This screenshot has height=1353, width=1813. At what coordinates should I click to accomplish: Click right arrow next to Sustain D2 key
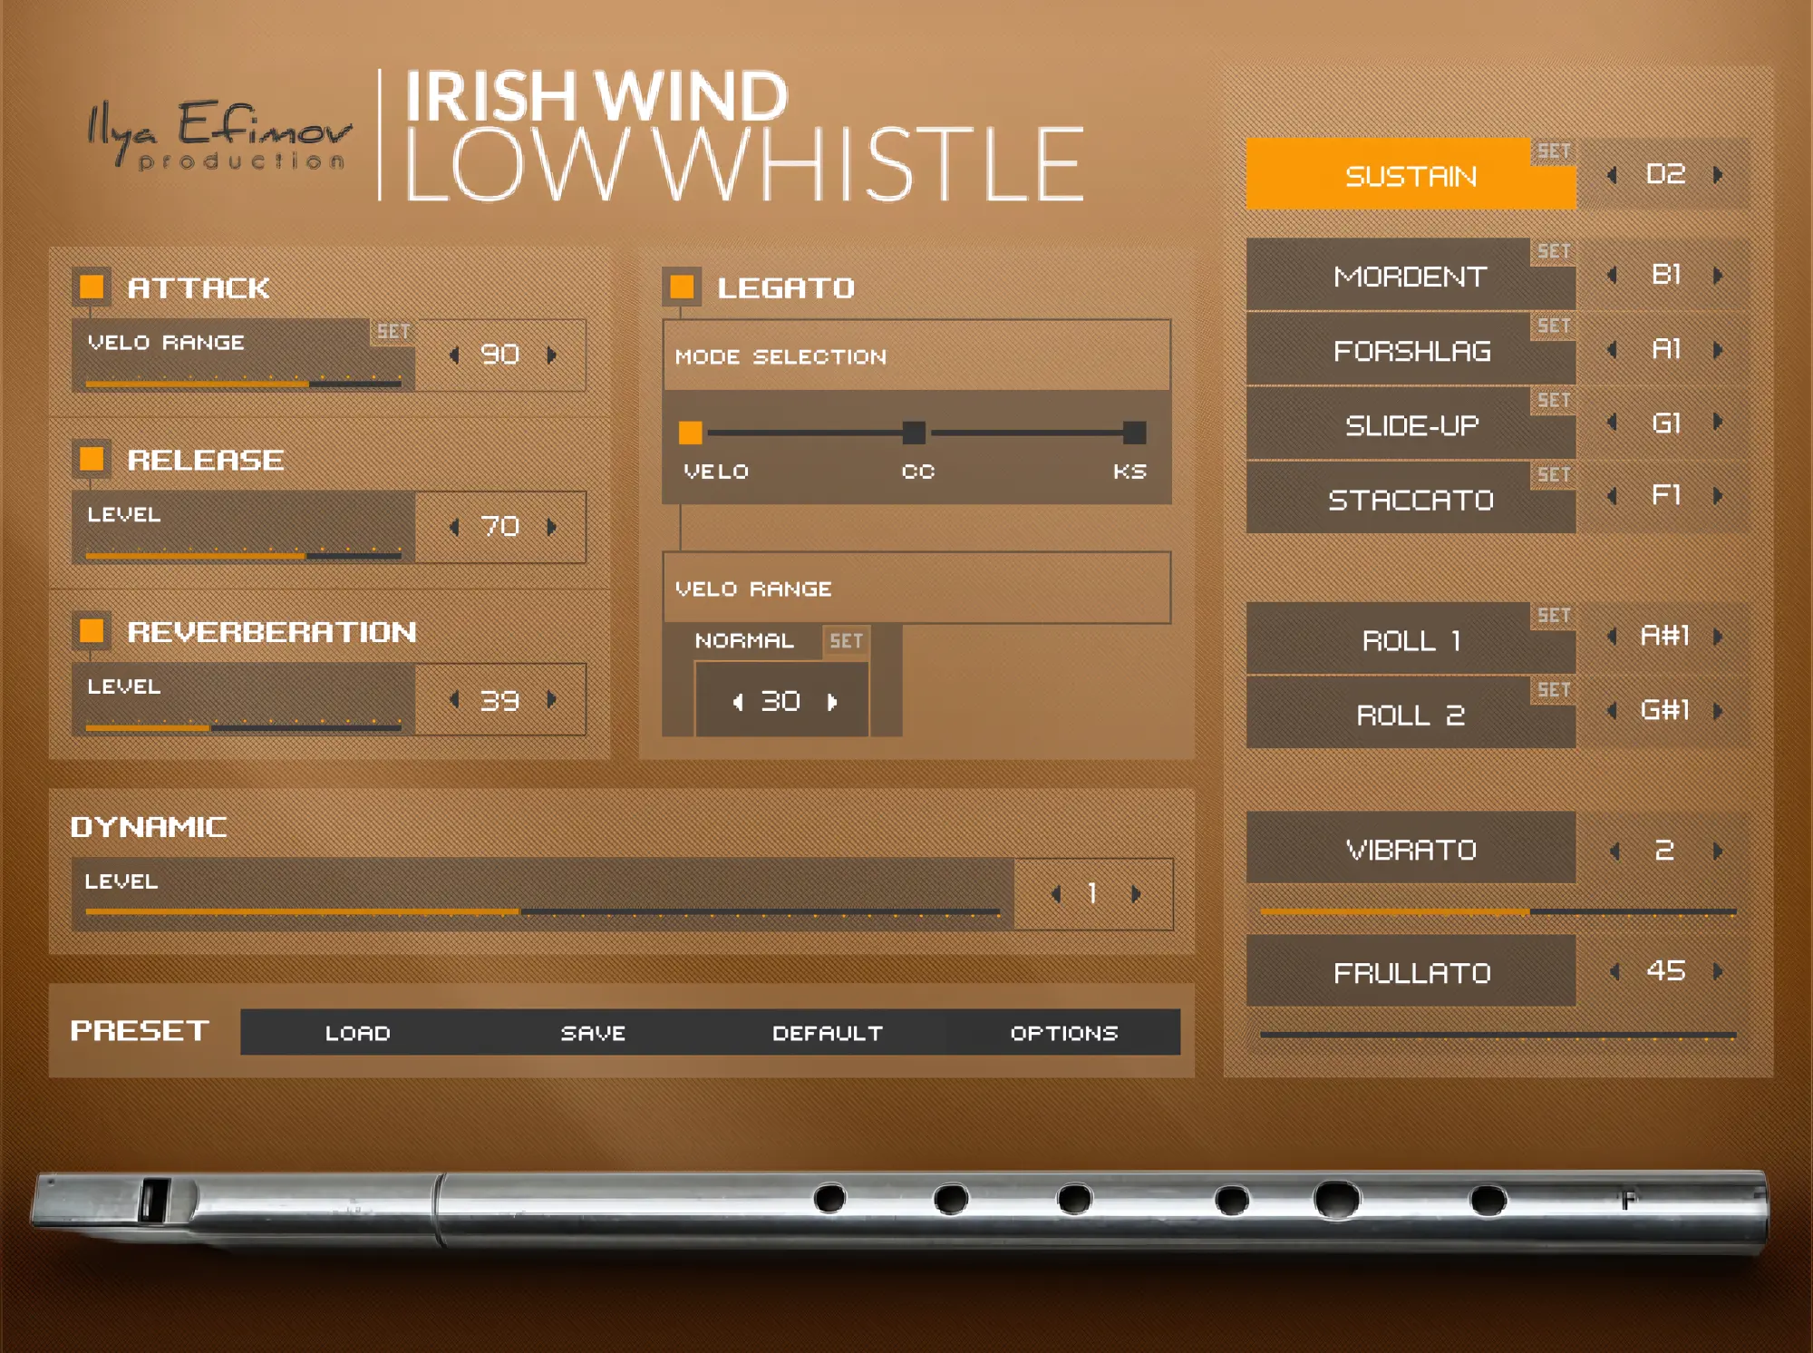[1718, 175]
